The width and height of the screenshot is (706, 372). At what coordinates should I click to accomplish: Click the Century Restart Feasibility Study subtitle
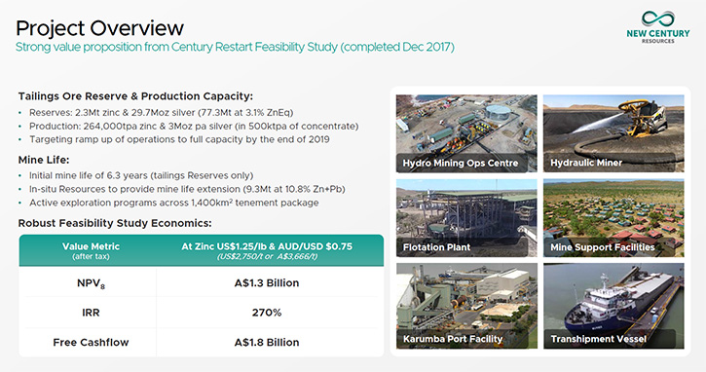pos(235,47)
